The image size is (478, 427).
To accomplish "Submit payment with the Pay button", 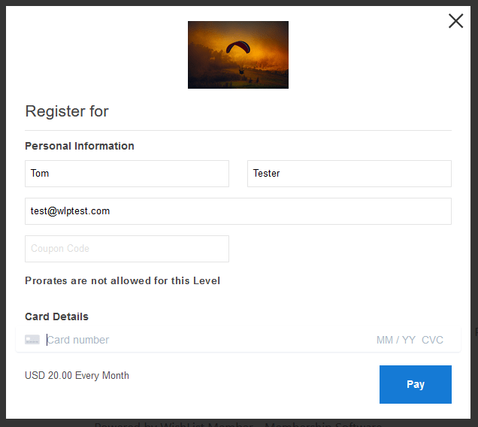I will click(x=416, y=384).
